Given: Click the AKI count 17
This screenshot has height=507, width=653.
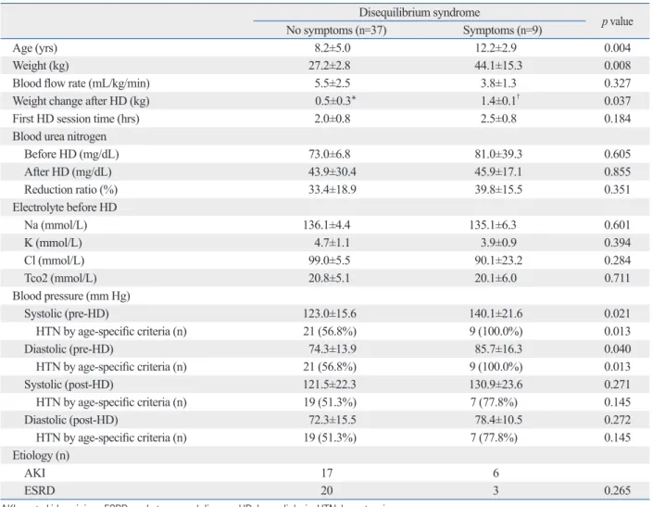Looking at the screenshot, I should (x=327, y=474).
